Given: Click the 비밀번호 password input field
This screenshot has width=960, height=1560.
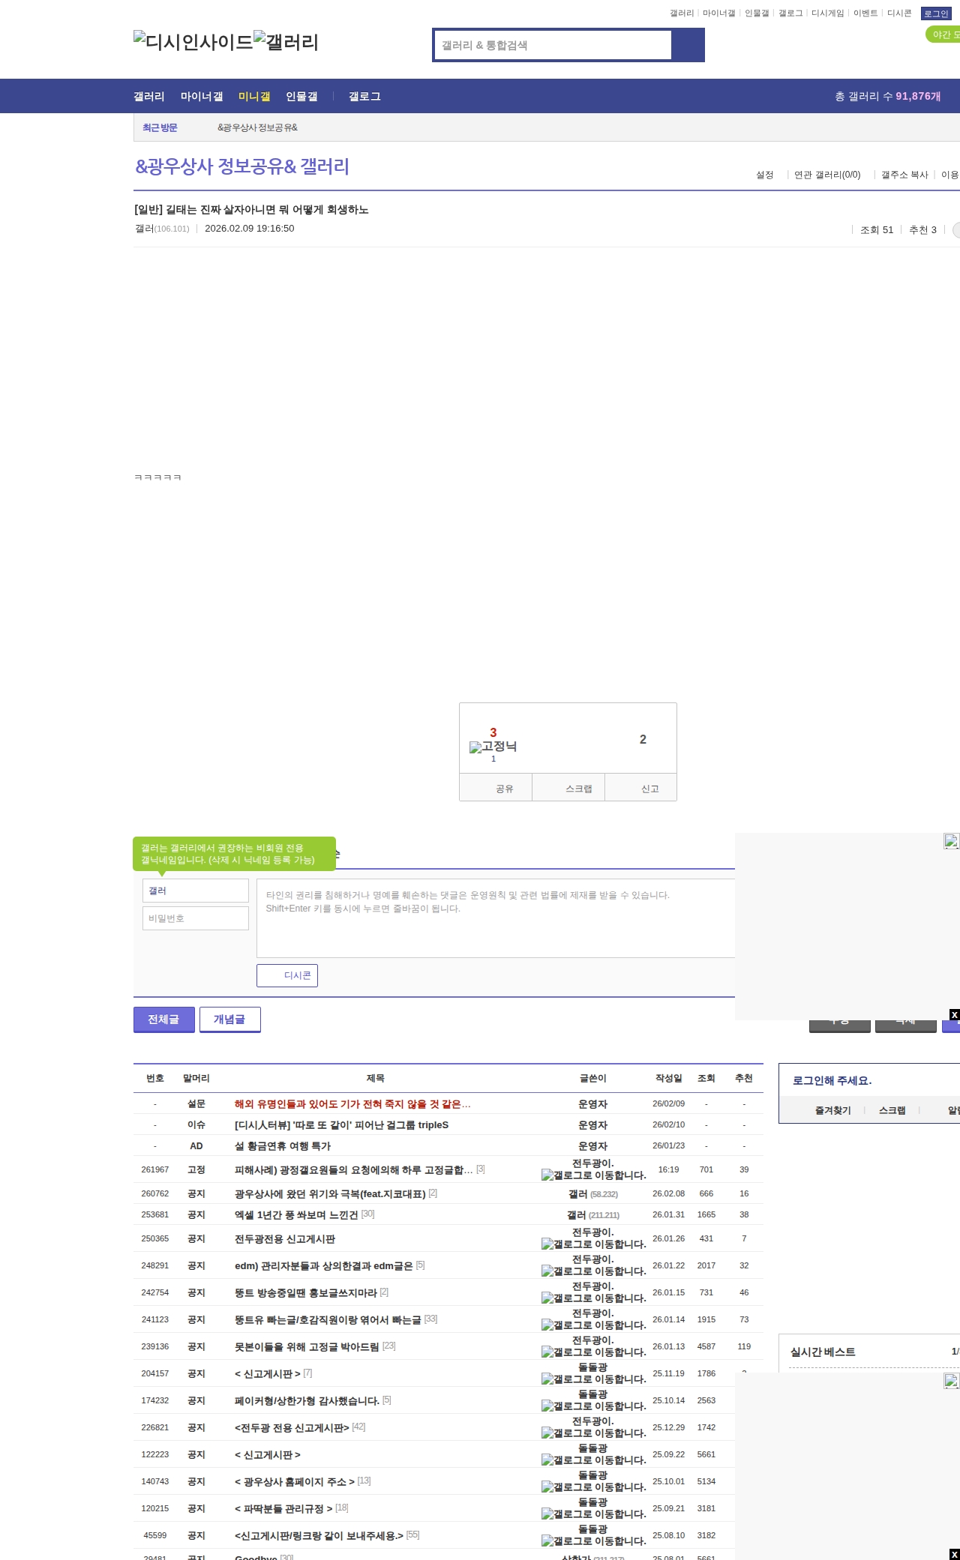Looking at the screenshot, I should (196, 918).
